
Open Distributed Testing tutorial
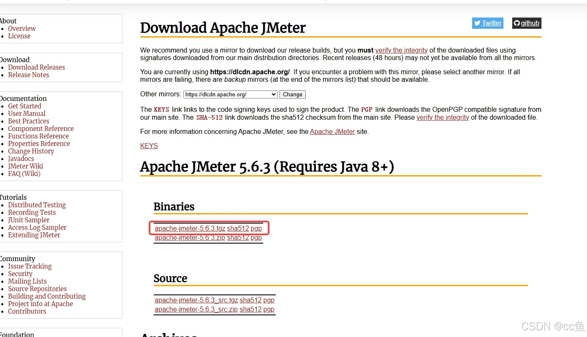(x=37, y=205)
